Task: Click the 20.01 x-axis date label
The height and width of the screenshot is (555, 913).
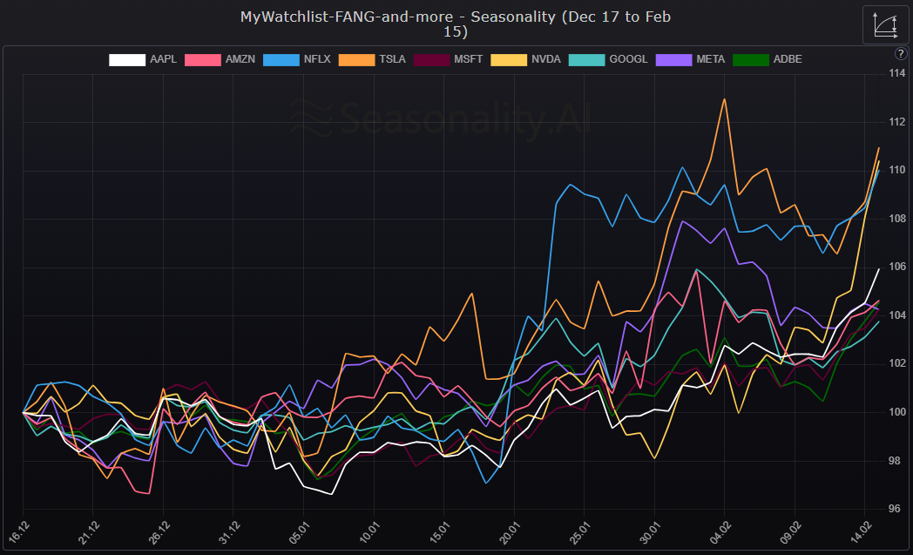Action: pos(510,532)
